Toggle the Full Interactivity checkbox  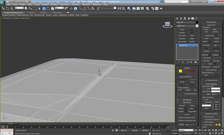coord(206,80)
